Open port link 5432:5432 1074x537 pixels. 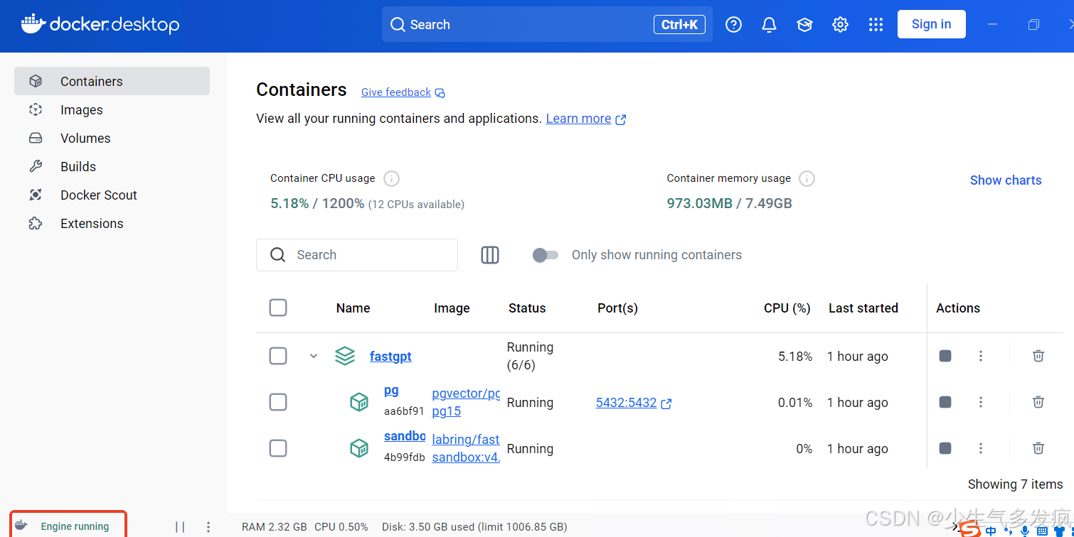pos(634,403)
